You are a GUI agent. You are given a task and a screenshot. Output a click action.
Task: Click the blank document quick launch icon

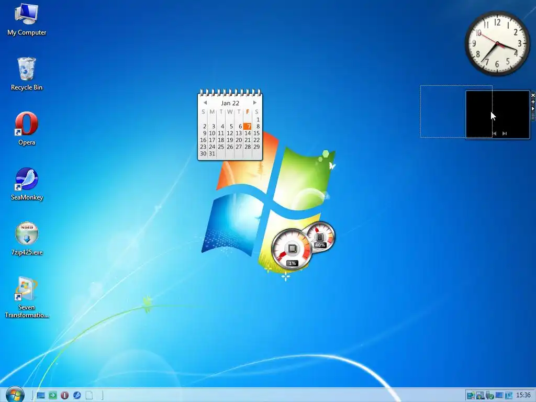pyautogui.click(x=89, y=396)
